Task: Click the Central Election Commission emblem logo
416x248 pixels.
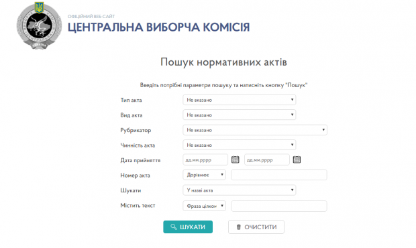Action: click(x=40, y=25)
